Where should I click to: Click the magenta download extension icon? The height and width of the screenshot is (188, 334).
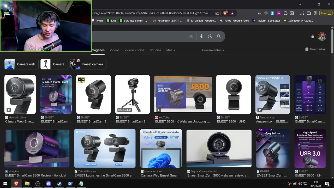tap(279, 13)
